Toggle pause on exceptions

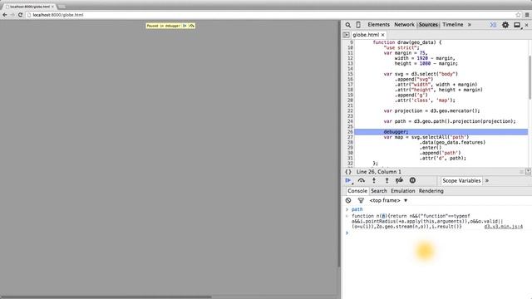[412, 180]
